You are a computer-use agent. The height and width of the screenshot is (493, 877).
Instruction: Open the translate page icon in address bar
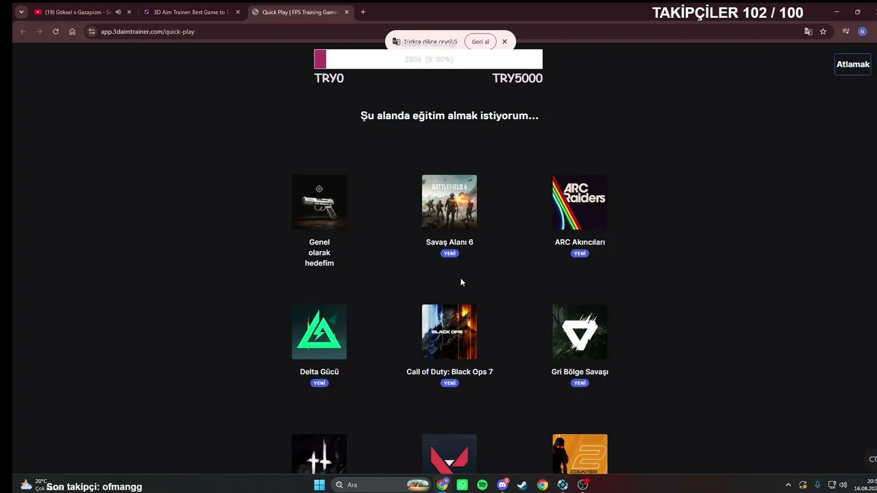tap(808, 31)
